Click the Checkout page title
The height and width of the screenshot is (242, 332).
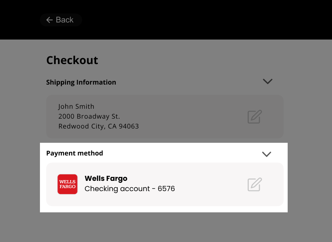(x=72, y=60)
